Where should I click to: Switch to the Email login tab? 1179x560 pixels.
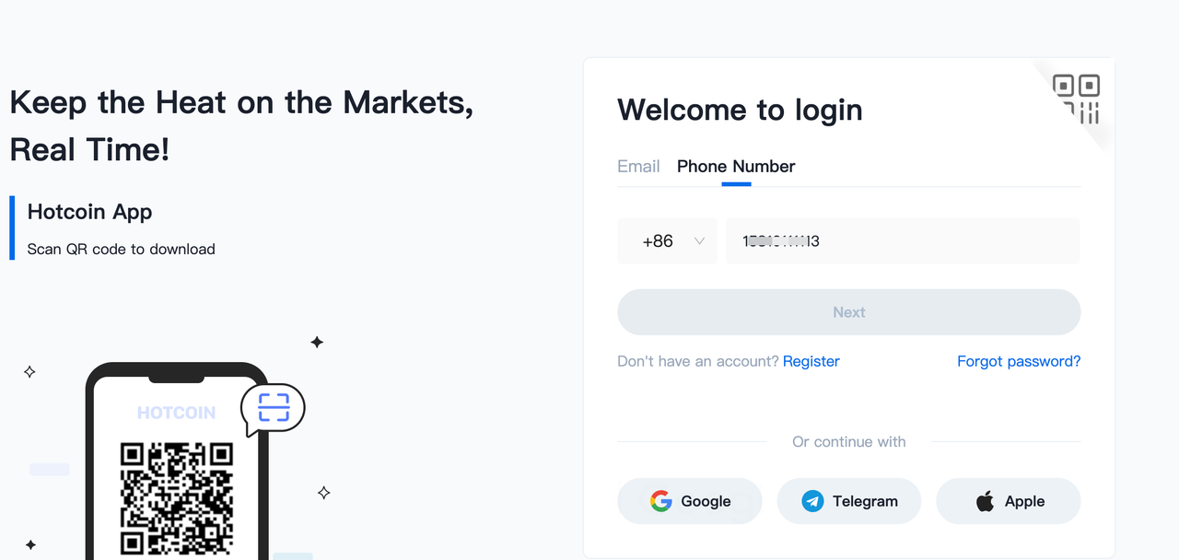click(x=638, y=167)
